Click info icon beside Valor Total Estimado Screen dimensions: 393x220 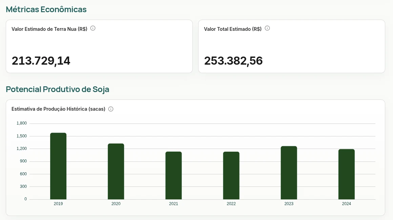[x=267, y=28]
